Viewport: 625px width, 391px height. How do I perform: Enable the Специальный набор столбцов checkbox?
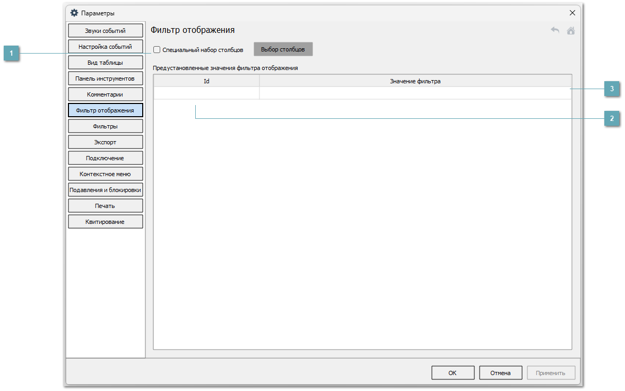pos(157,50)
